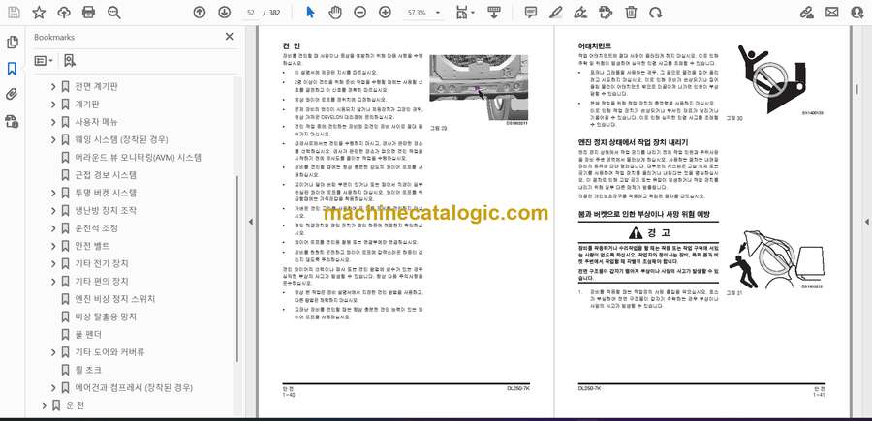Select the highlighter pen tool
This screenshot has width=872, height=421.
555,13
